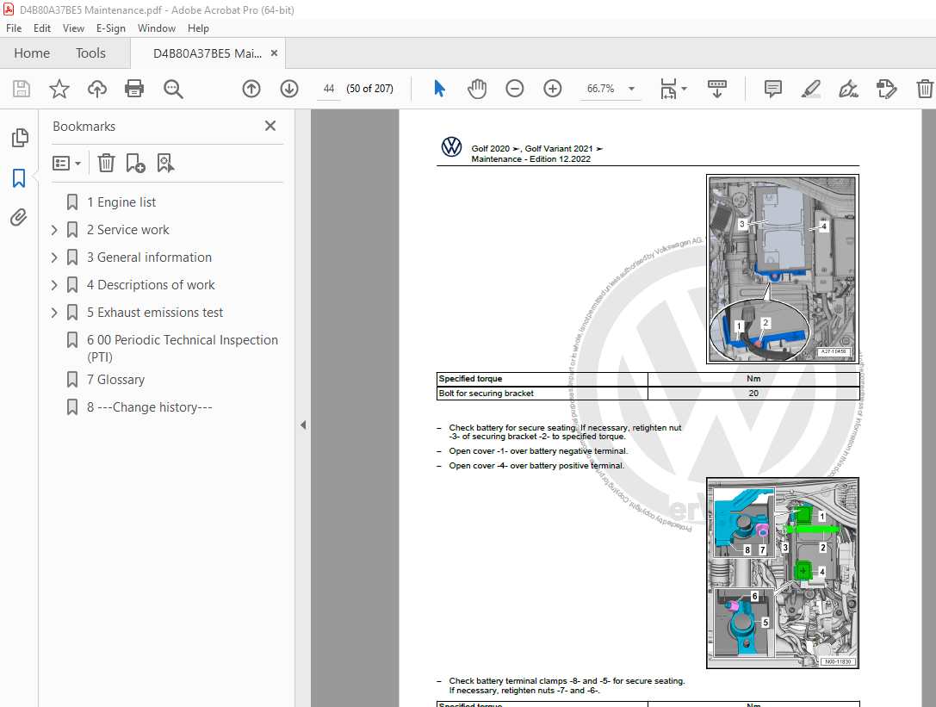Image resolution: width=936 pixels, height=707 pixels.
Task: Expand 3 General information bookmark
Action: point(54,257)
